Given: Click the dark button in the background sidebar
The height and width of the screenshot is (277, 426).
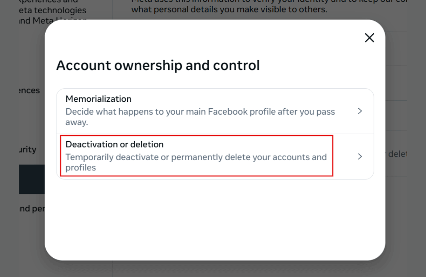Looking at the screenshot, I should pos(31,179).
